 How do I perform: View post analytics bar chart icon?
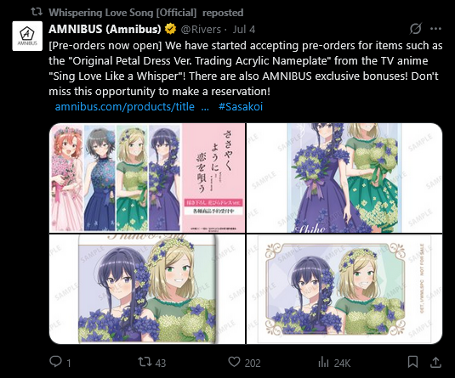tap(323, 362)
